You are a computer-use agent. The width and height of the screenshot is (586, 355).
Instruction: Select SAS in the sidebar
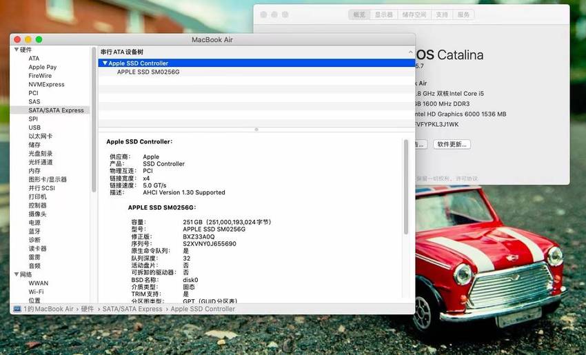(34, 101)
